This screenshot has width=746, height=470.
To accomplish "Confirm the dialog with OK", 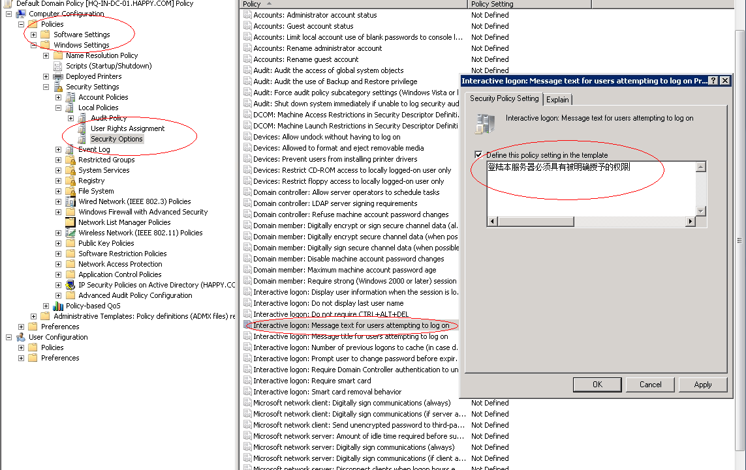I will tap(597, 385).
